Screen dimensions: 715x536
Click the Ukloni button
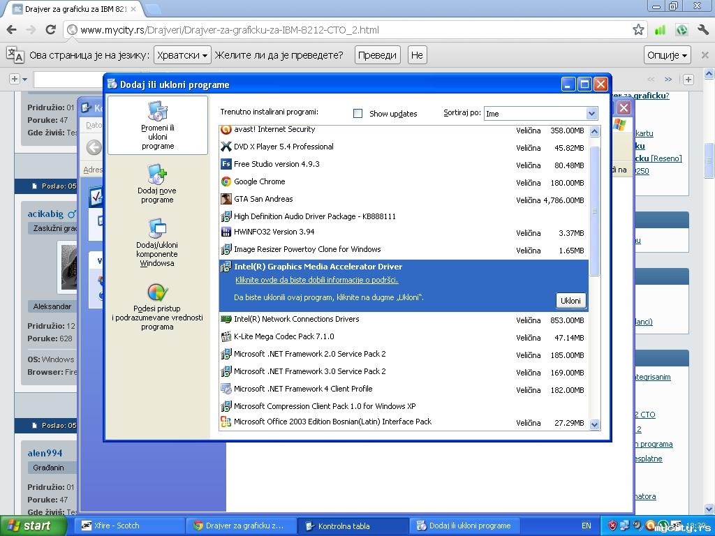click(570, 300)
